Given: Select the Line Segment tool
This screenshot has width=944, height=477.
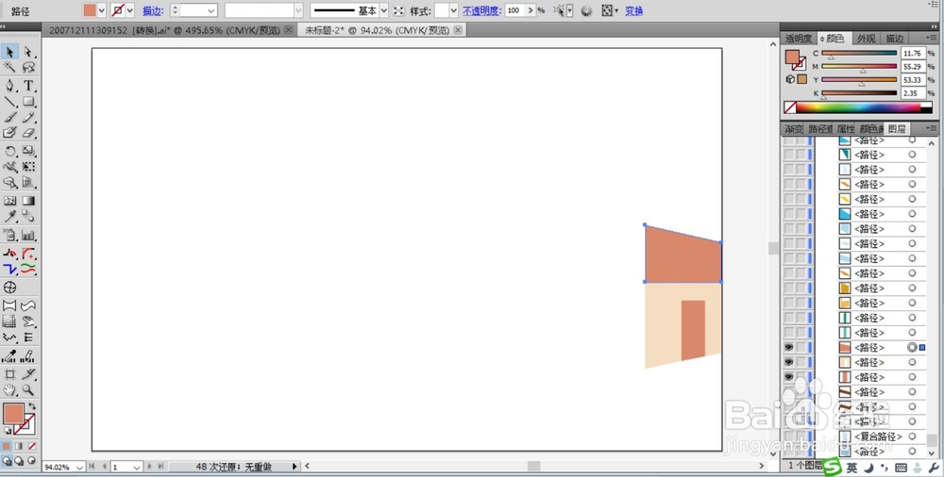Looking at the screenshot, I should 9,101.
